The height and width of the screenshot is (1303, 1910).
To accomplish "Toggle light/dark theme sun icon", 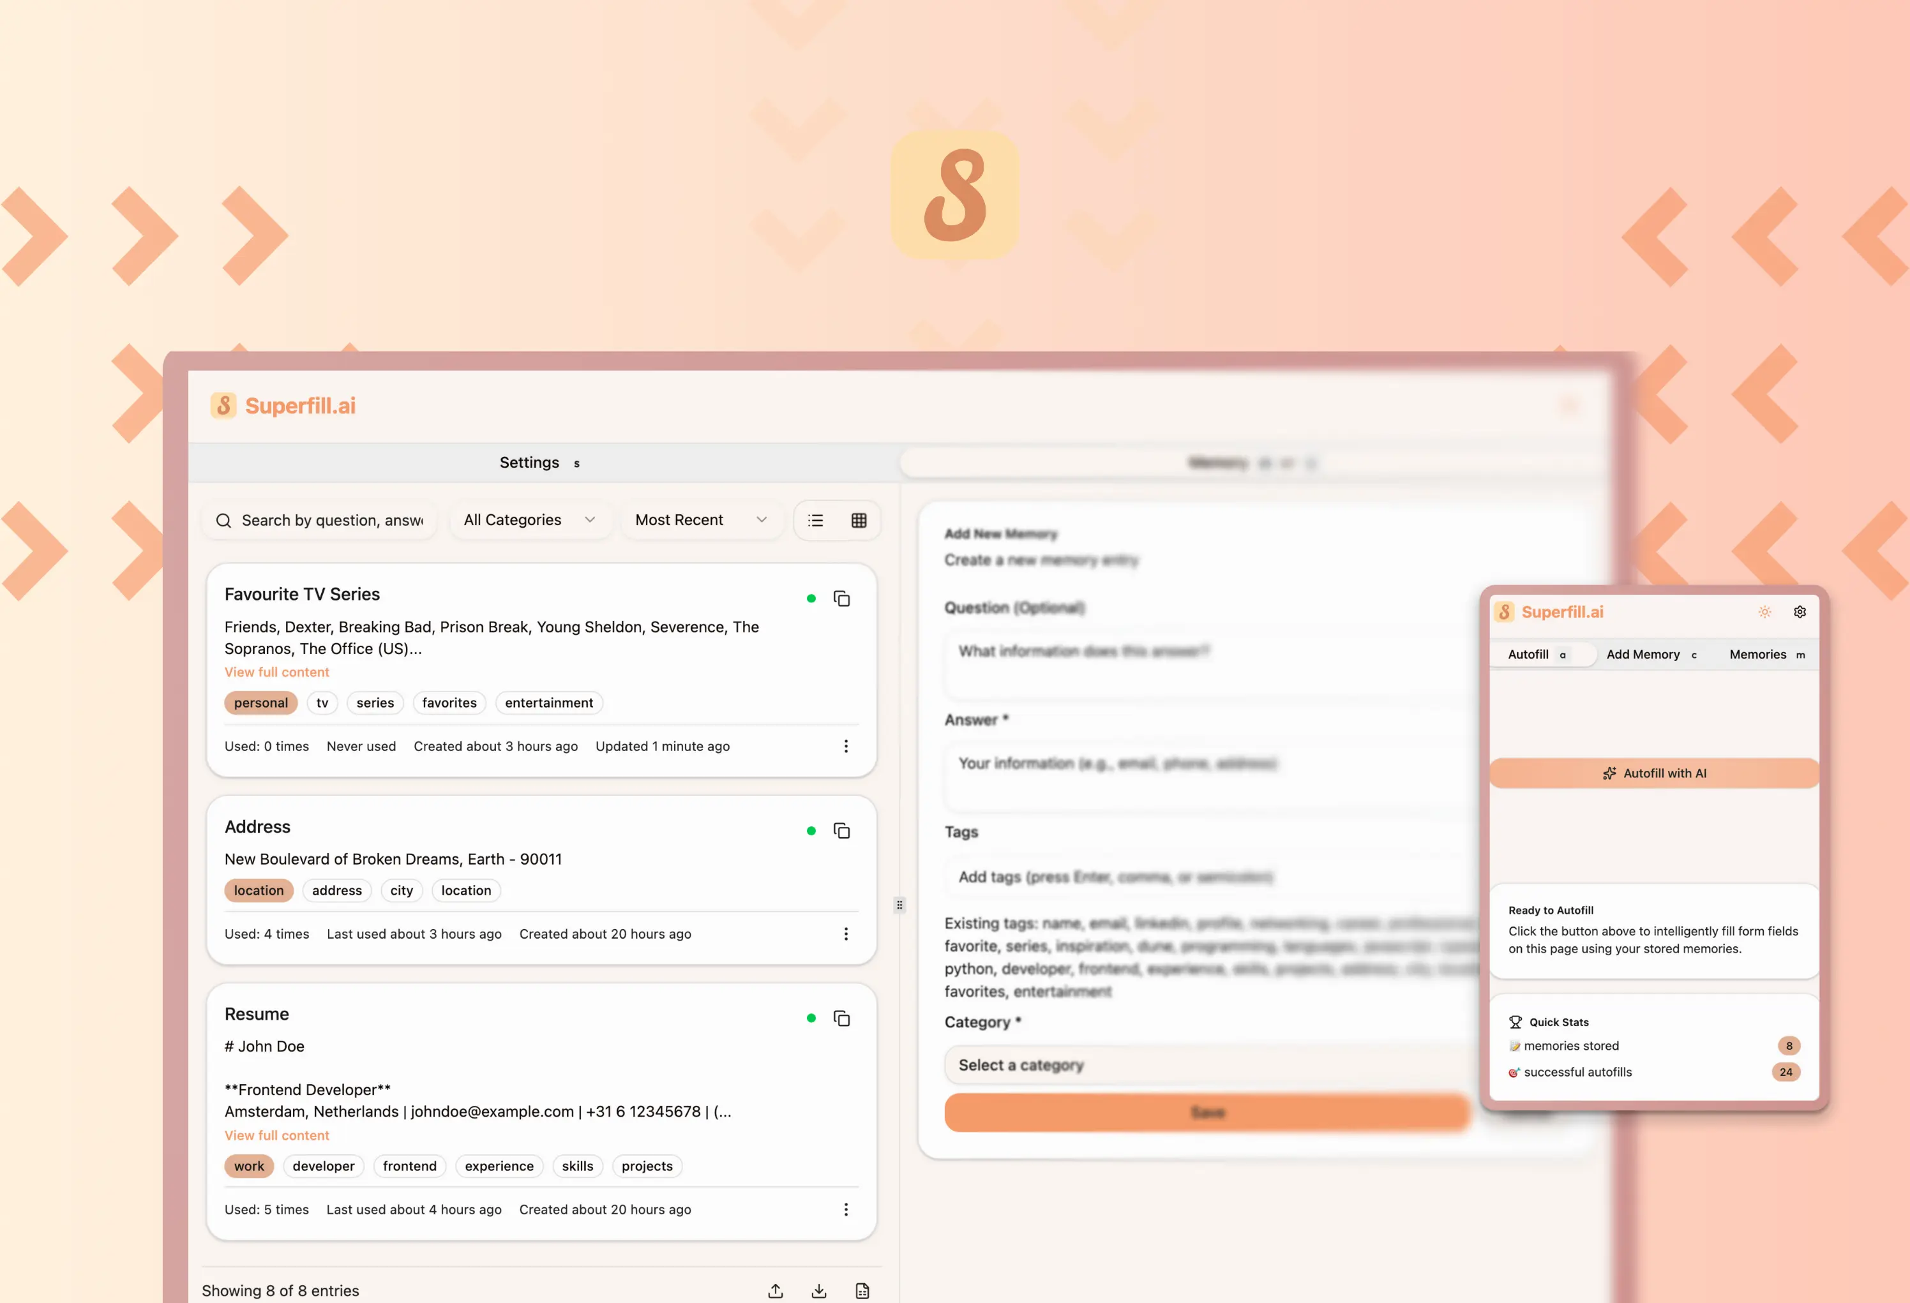I will [x=1764, y=612].
